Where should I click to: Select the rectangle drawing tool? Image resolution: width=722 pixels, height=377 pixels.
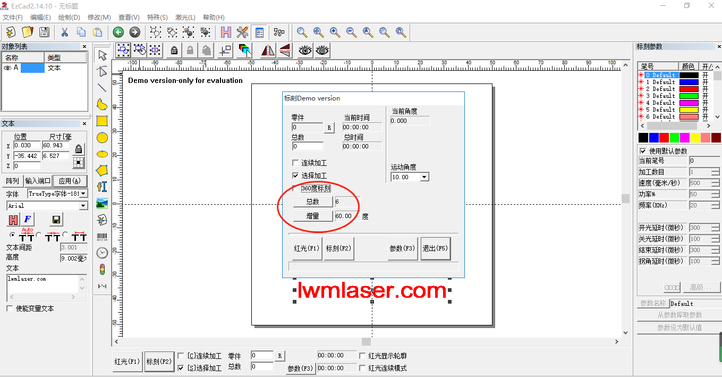[x=102, y=121]
